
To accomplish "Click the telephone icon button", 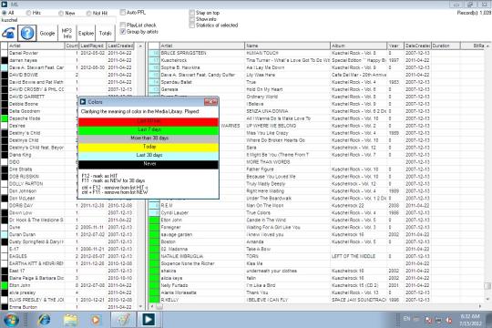I will 8,33.
